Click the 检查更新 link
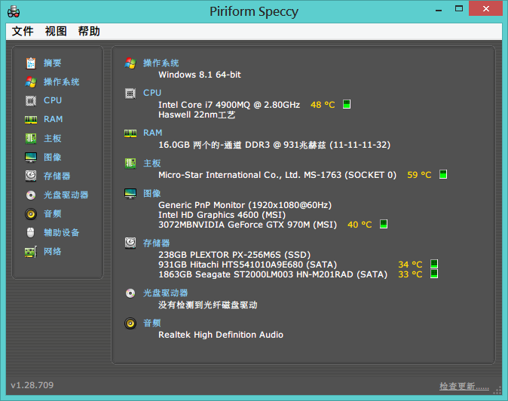Viewport: 508px width, 401px height. [464, 386]
